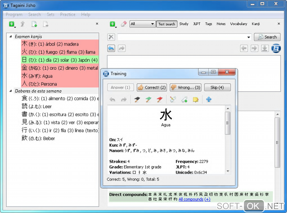
Task: Select the 読 Leer entry
Action: tap(60, 106)
